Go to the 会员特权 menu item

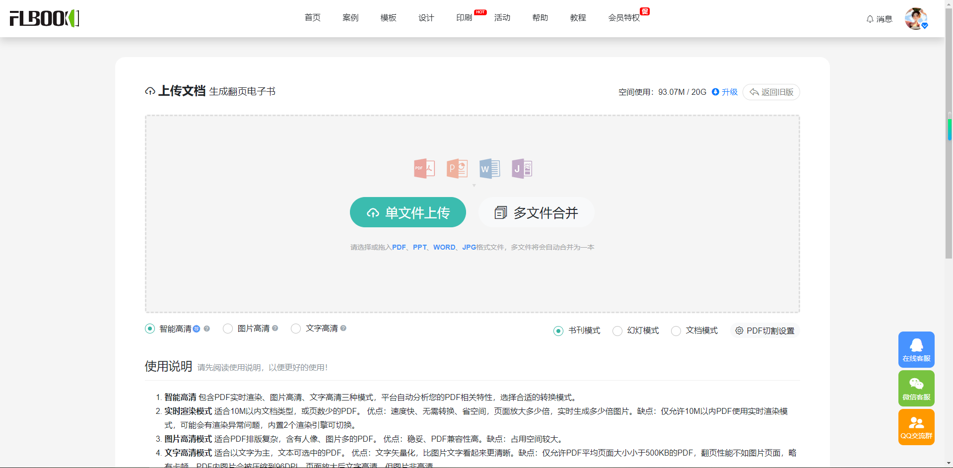pyautogui.click(x=624, y=18)
